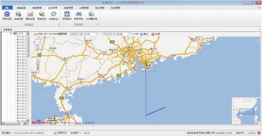Click the Copyright 2013 company text
This screenshot has height=136, width=262.
(209, 133)
